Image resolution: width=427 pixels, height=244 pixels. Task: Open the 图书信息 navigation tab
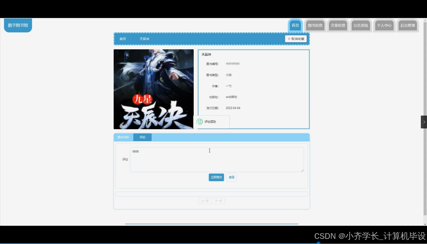click(x=315, y=25)
